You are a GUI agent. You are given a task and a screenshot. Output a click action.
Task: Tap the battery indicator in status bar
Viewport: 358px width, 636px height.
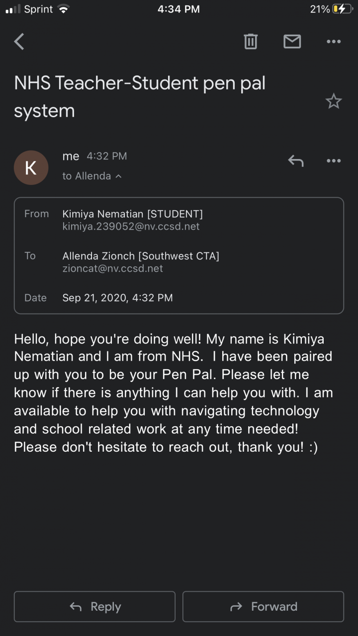click(343, 9)
